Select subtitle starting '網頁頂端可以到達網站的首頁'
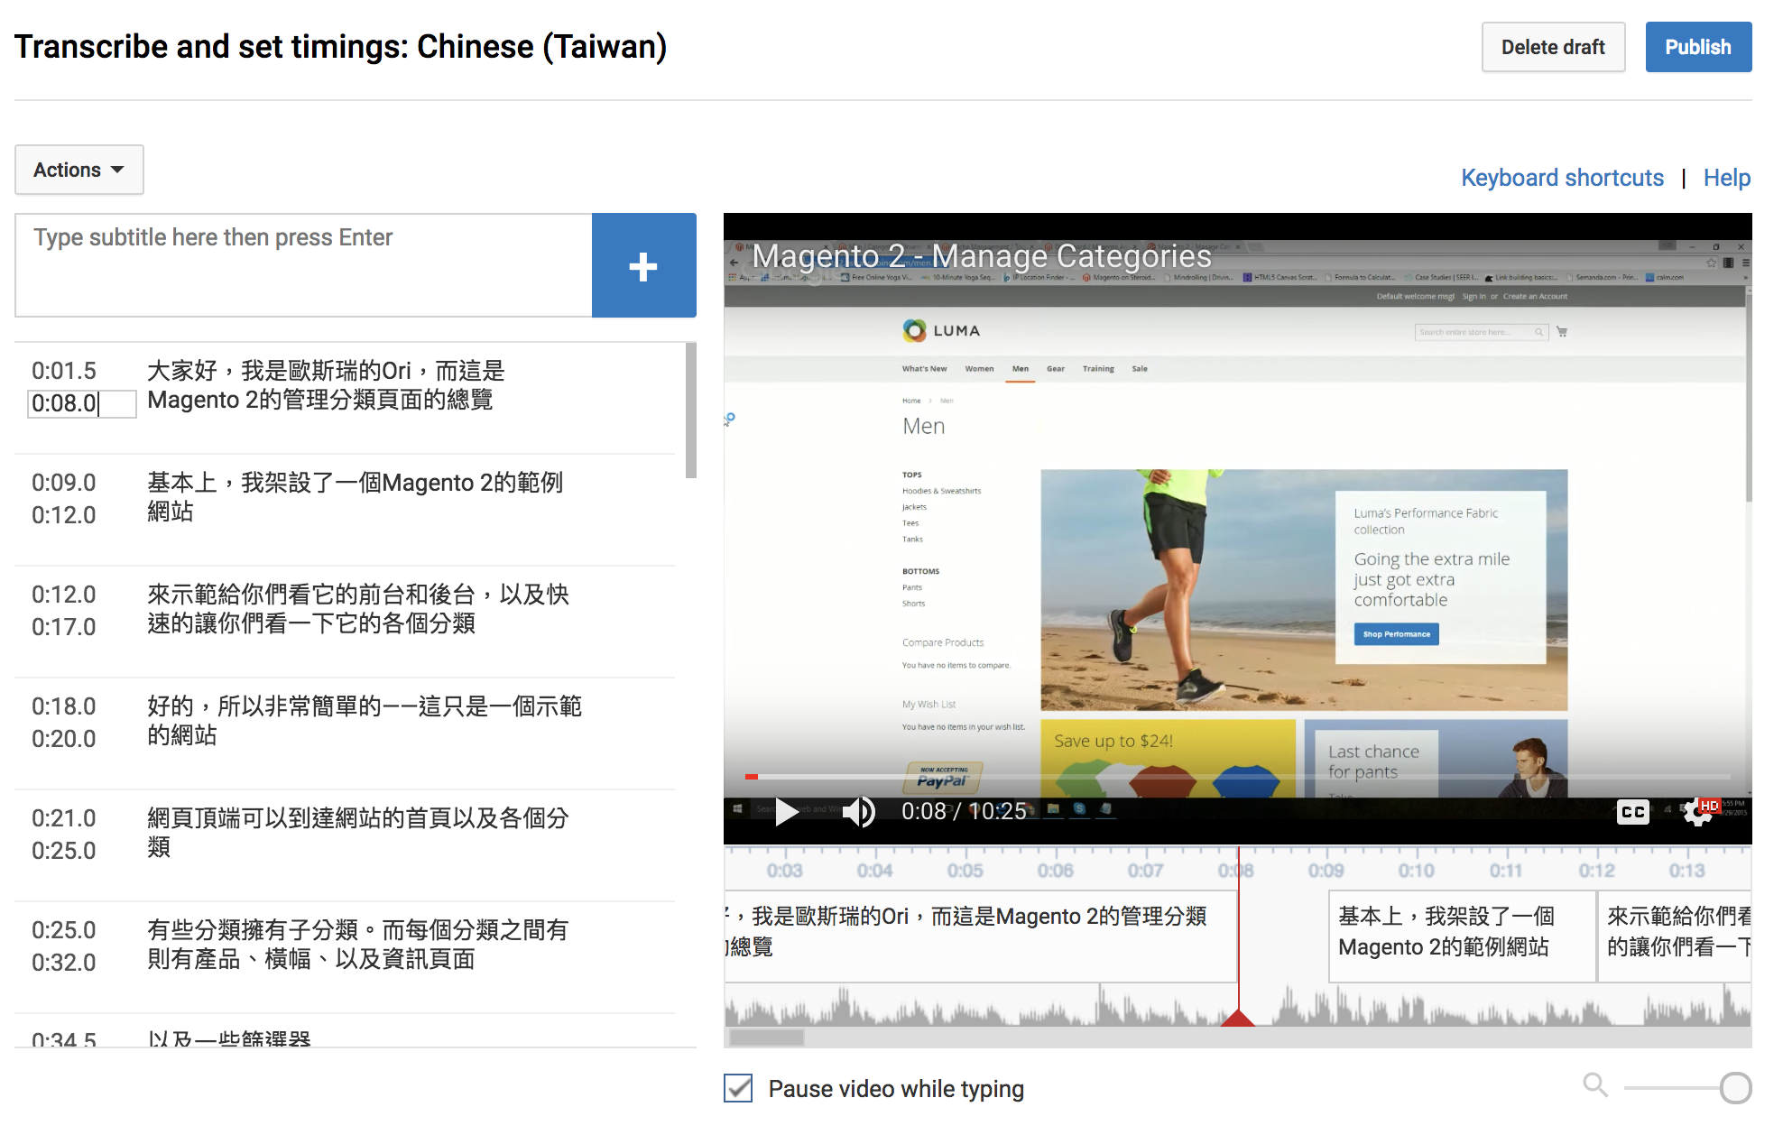Screen dimensions: 1783x1144 point(358,833)
